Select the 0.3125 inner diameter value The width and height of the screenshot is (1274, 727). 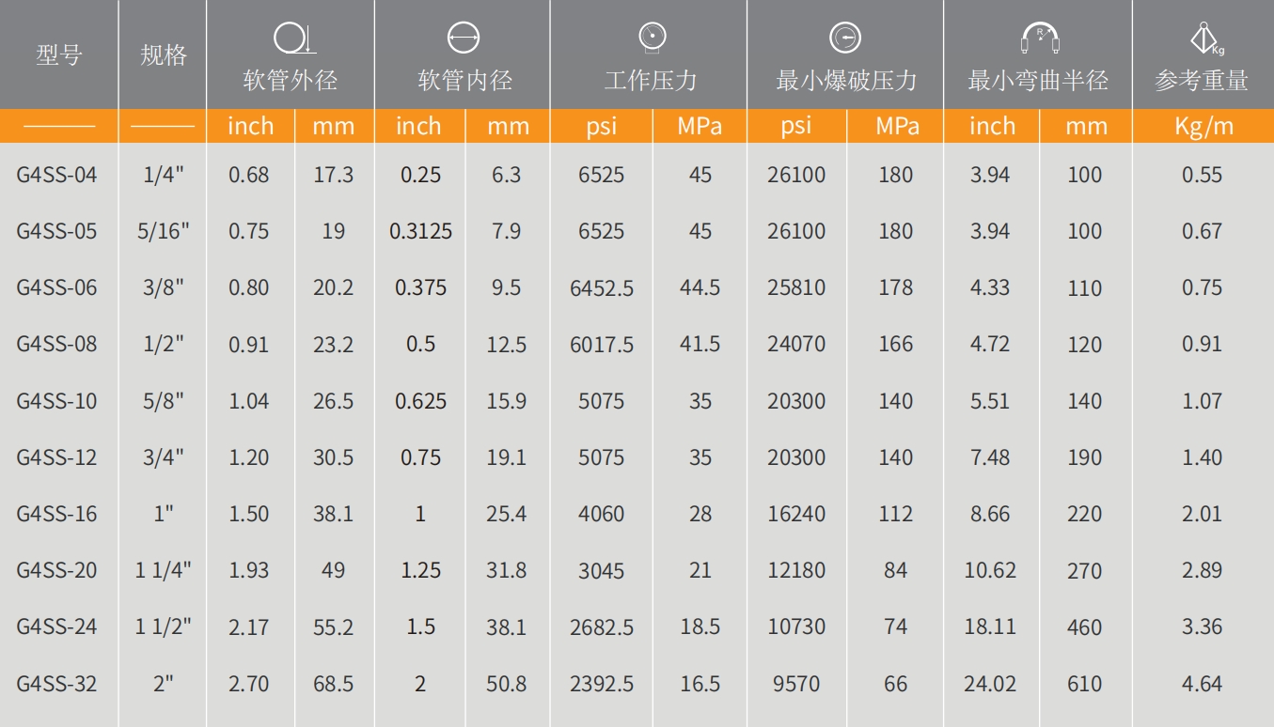(420, 231)
